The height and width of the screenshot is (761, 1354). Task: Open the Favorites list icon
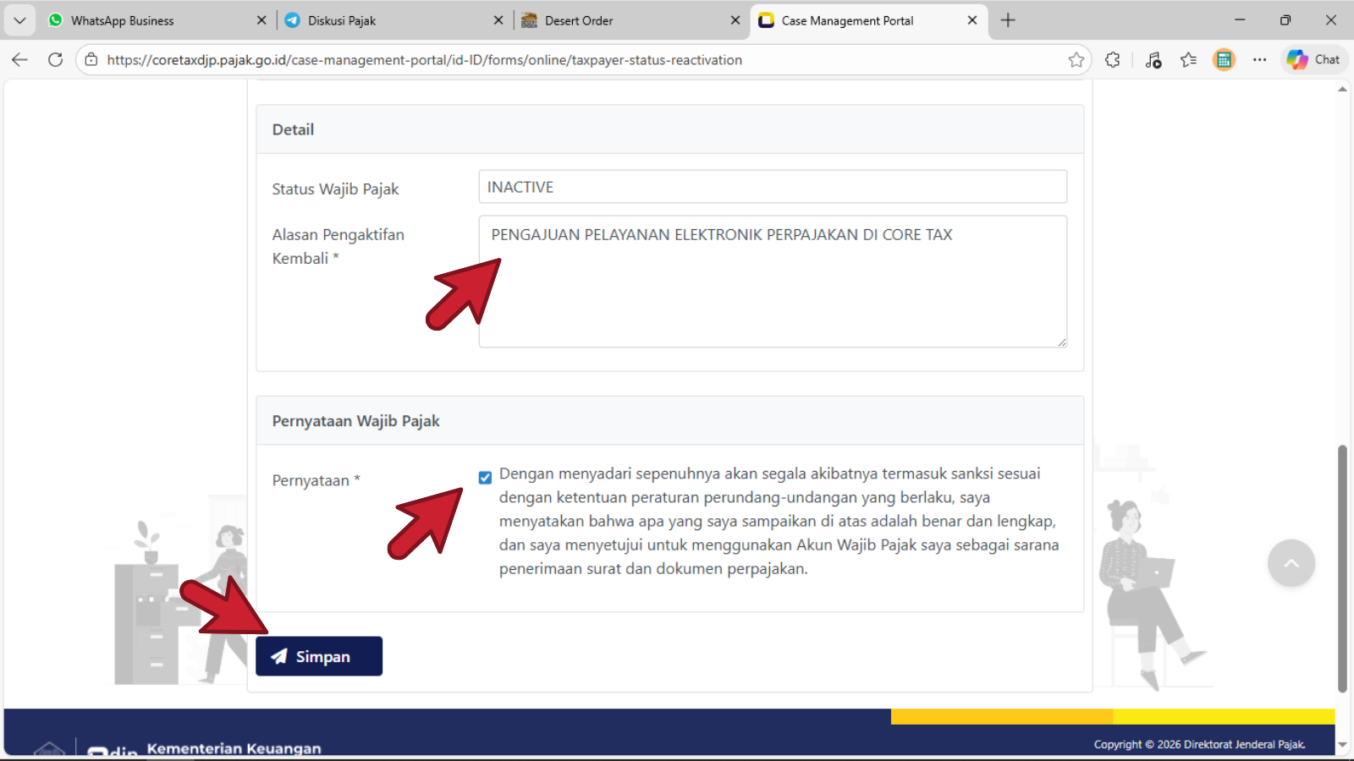point(1188,59)
